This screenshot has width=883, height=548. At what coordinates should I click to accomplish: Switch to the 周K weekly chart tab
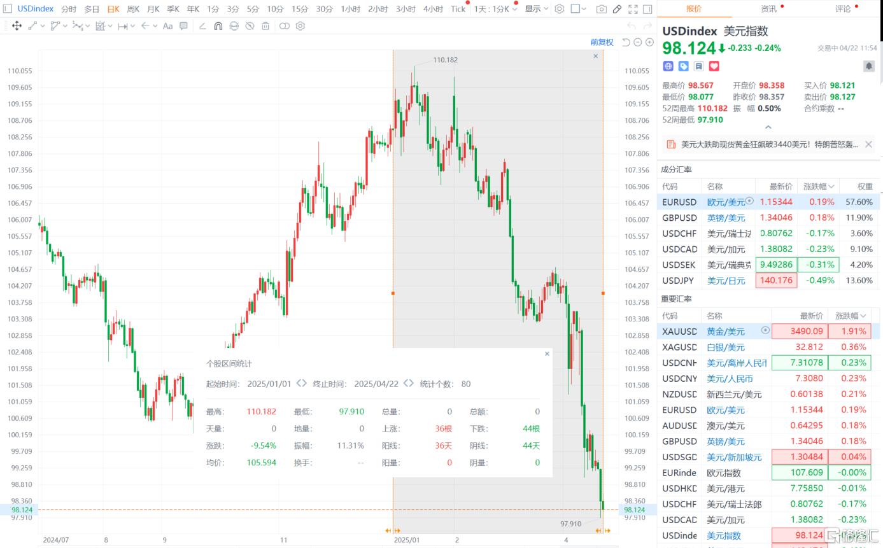click(133, 9)
